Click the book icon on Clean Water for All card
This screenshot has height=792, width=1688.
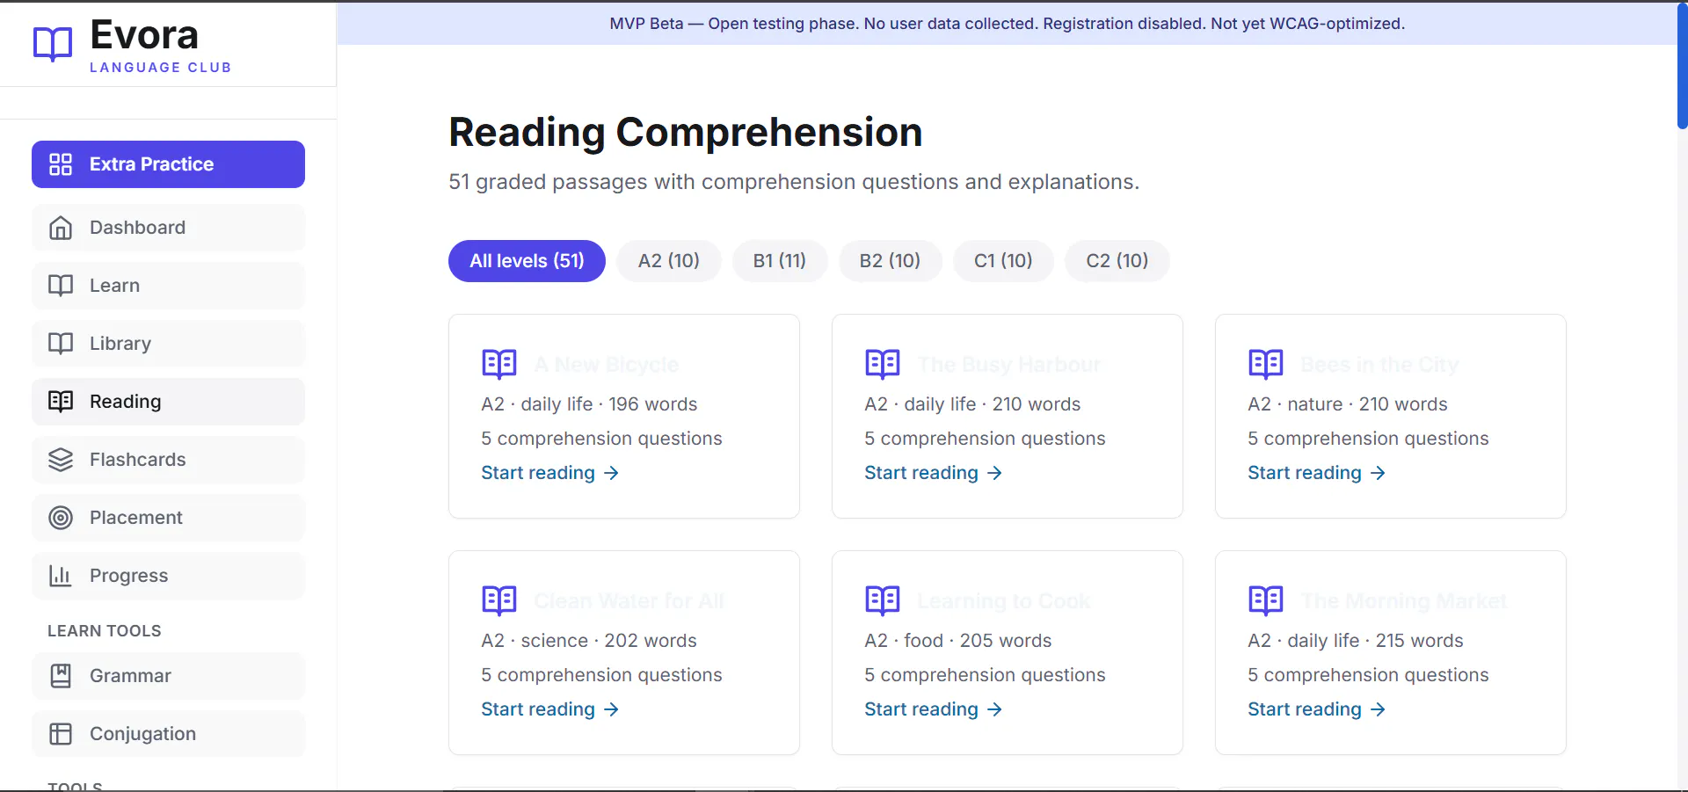499,600
